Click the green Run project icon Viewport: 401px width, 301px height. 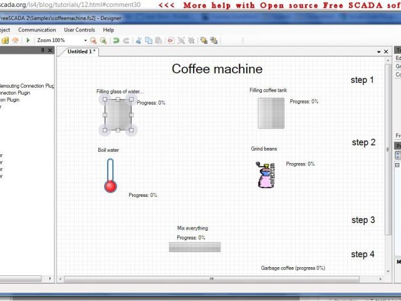pos(28,40)
